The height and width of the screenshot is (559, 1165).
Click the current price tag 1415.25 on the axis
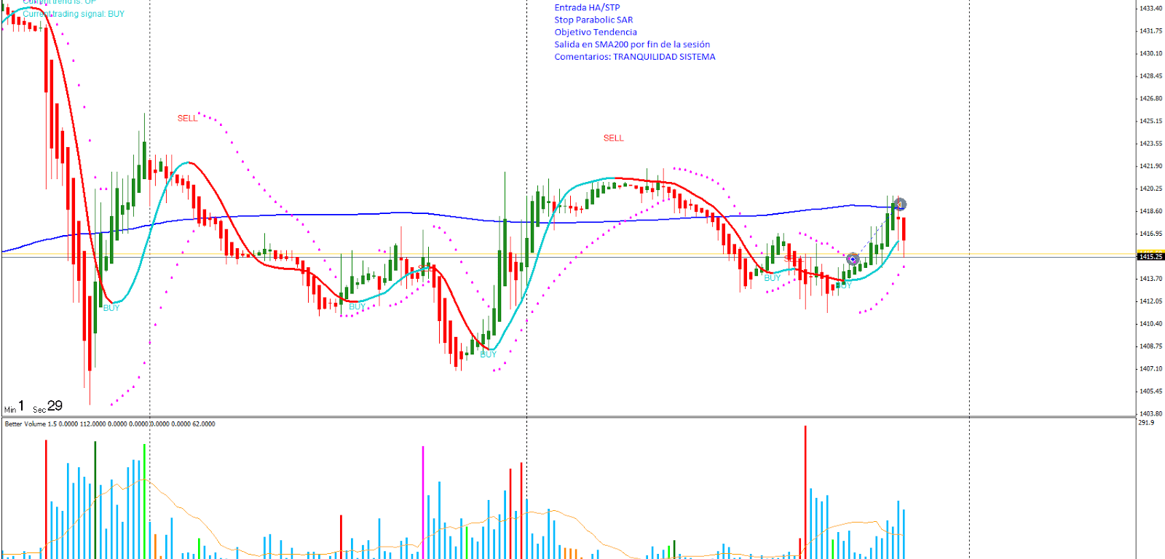pos(1150,257)
